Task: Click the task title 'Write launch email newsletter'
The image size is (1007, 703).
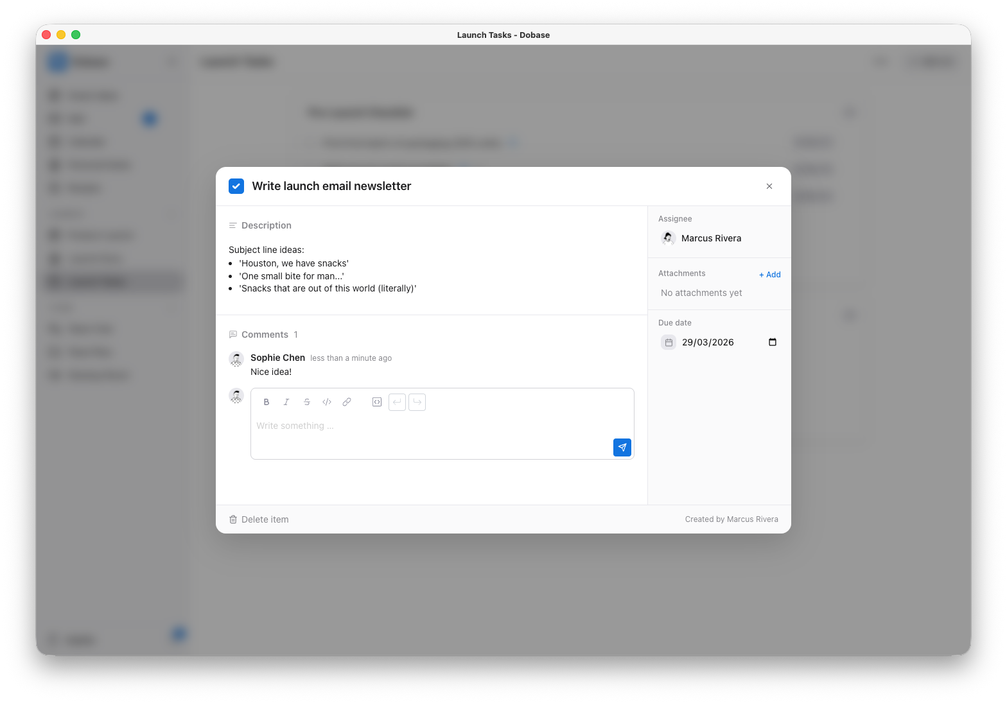Action: click(331, 186)
